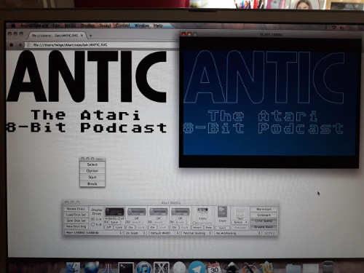Open the 2x Scale dropdown
364x273 pixels.
(135, 233)
